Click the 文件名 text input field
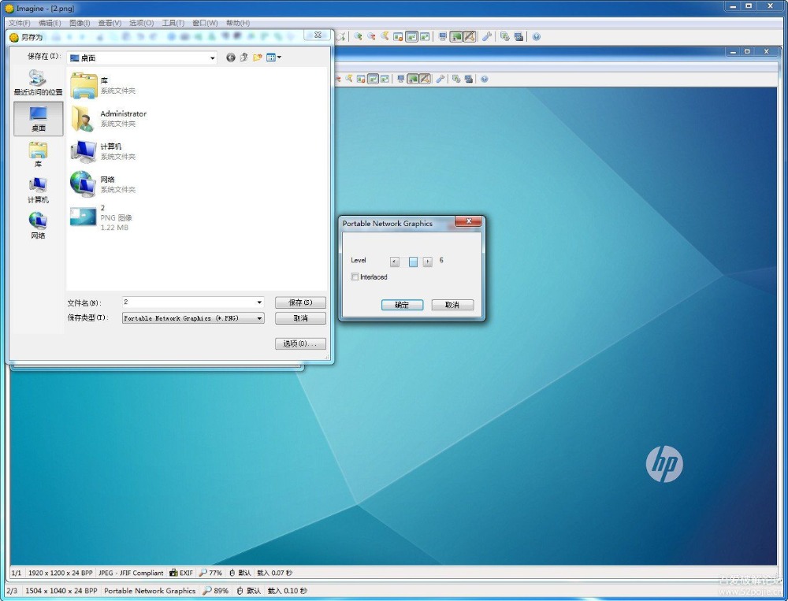Screen dimensions: 788x601 [189, 302]
